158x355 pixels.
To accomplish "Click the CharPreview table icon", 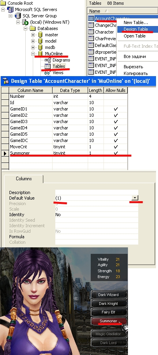I will point(91,38).
